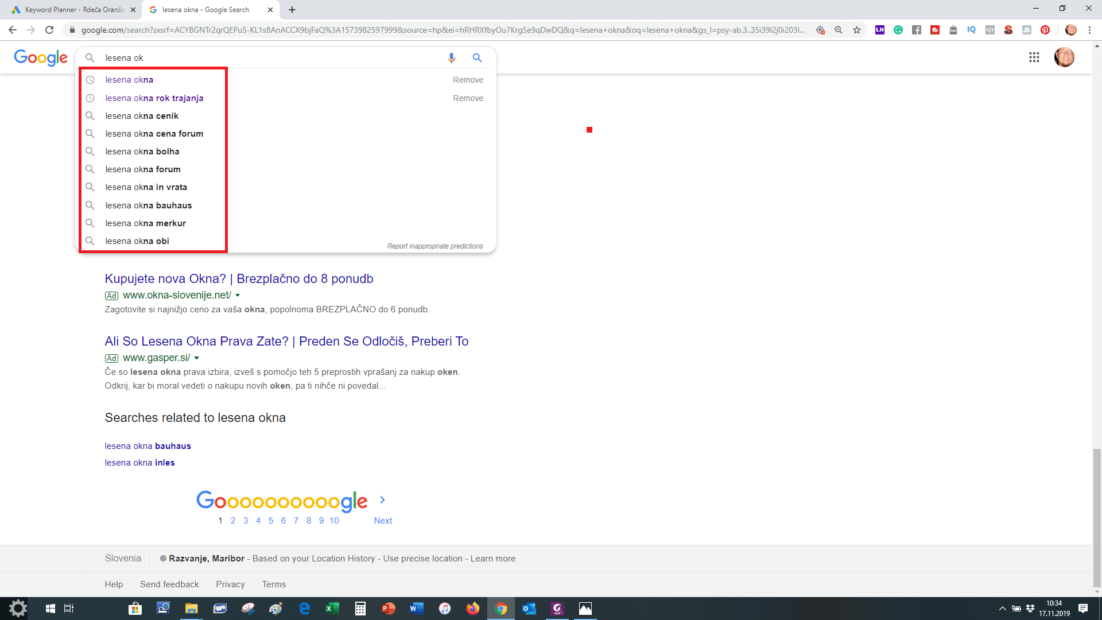The image size is (1102, 620).
Task: Reload the current page
Action: pyautogui.click(x=49, y=30)
